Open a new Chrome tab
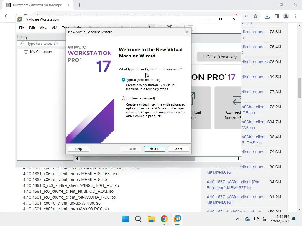 [x=80, y=5]
